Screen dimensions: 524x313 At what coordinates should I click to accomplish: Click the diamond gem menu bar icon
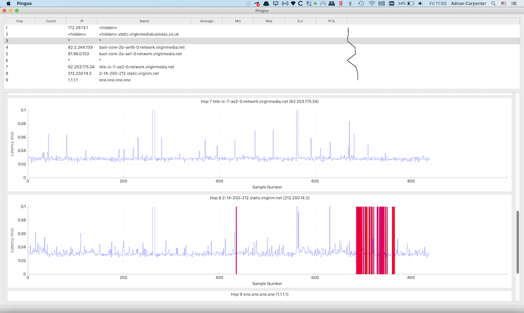(293, 4)
